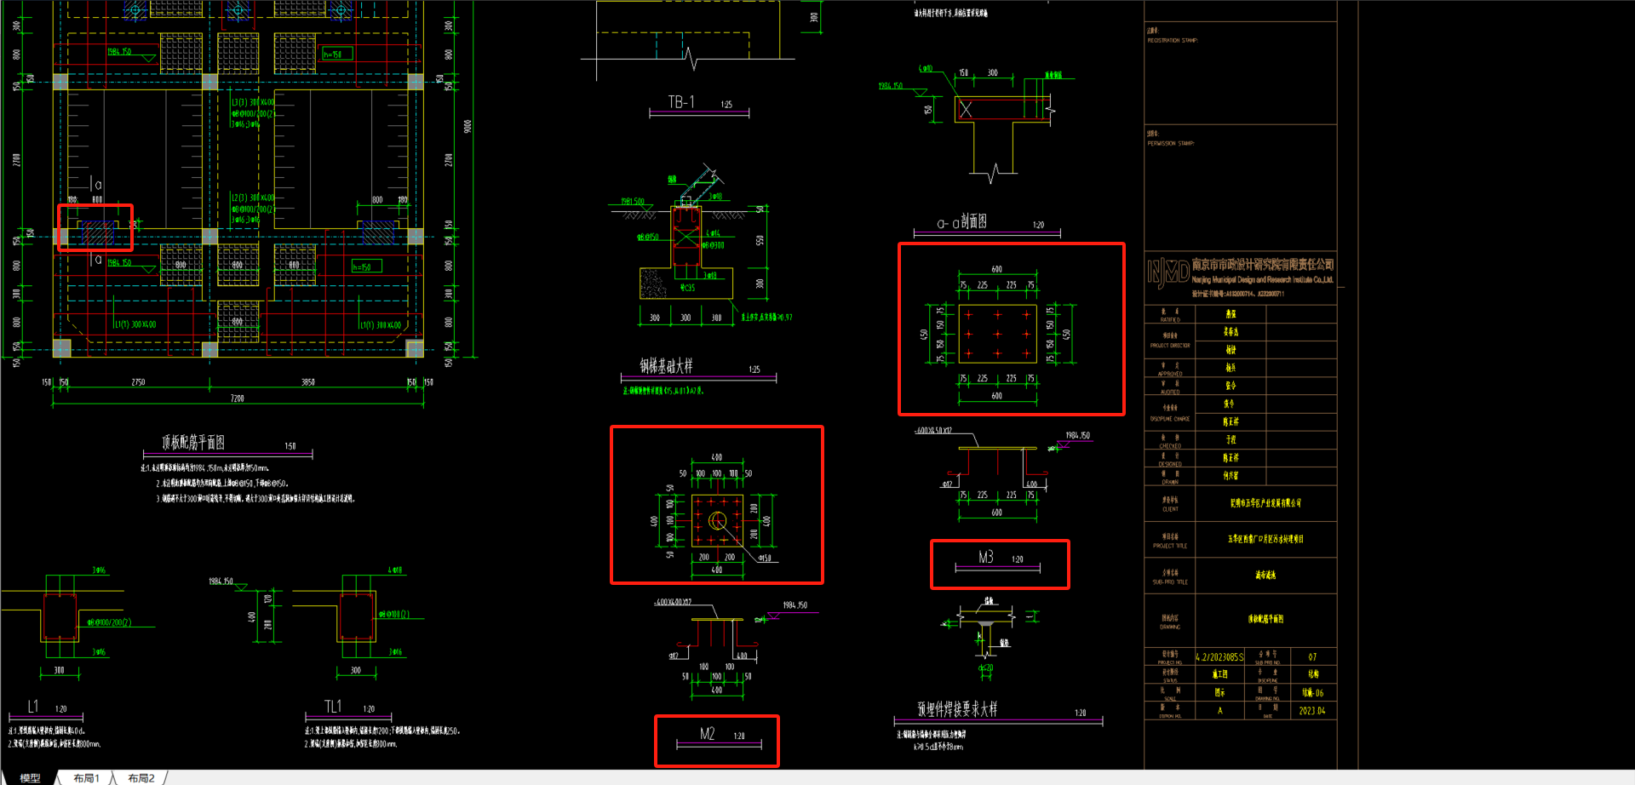Screen dimensions: 1635x785
Task: Click the CLIENT label in title block
Action: click(1170, 509)
